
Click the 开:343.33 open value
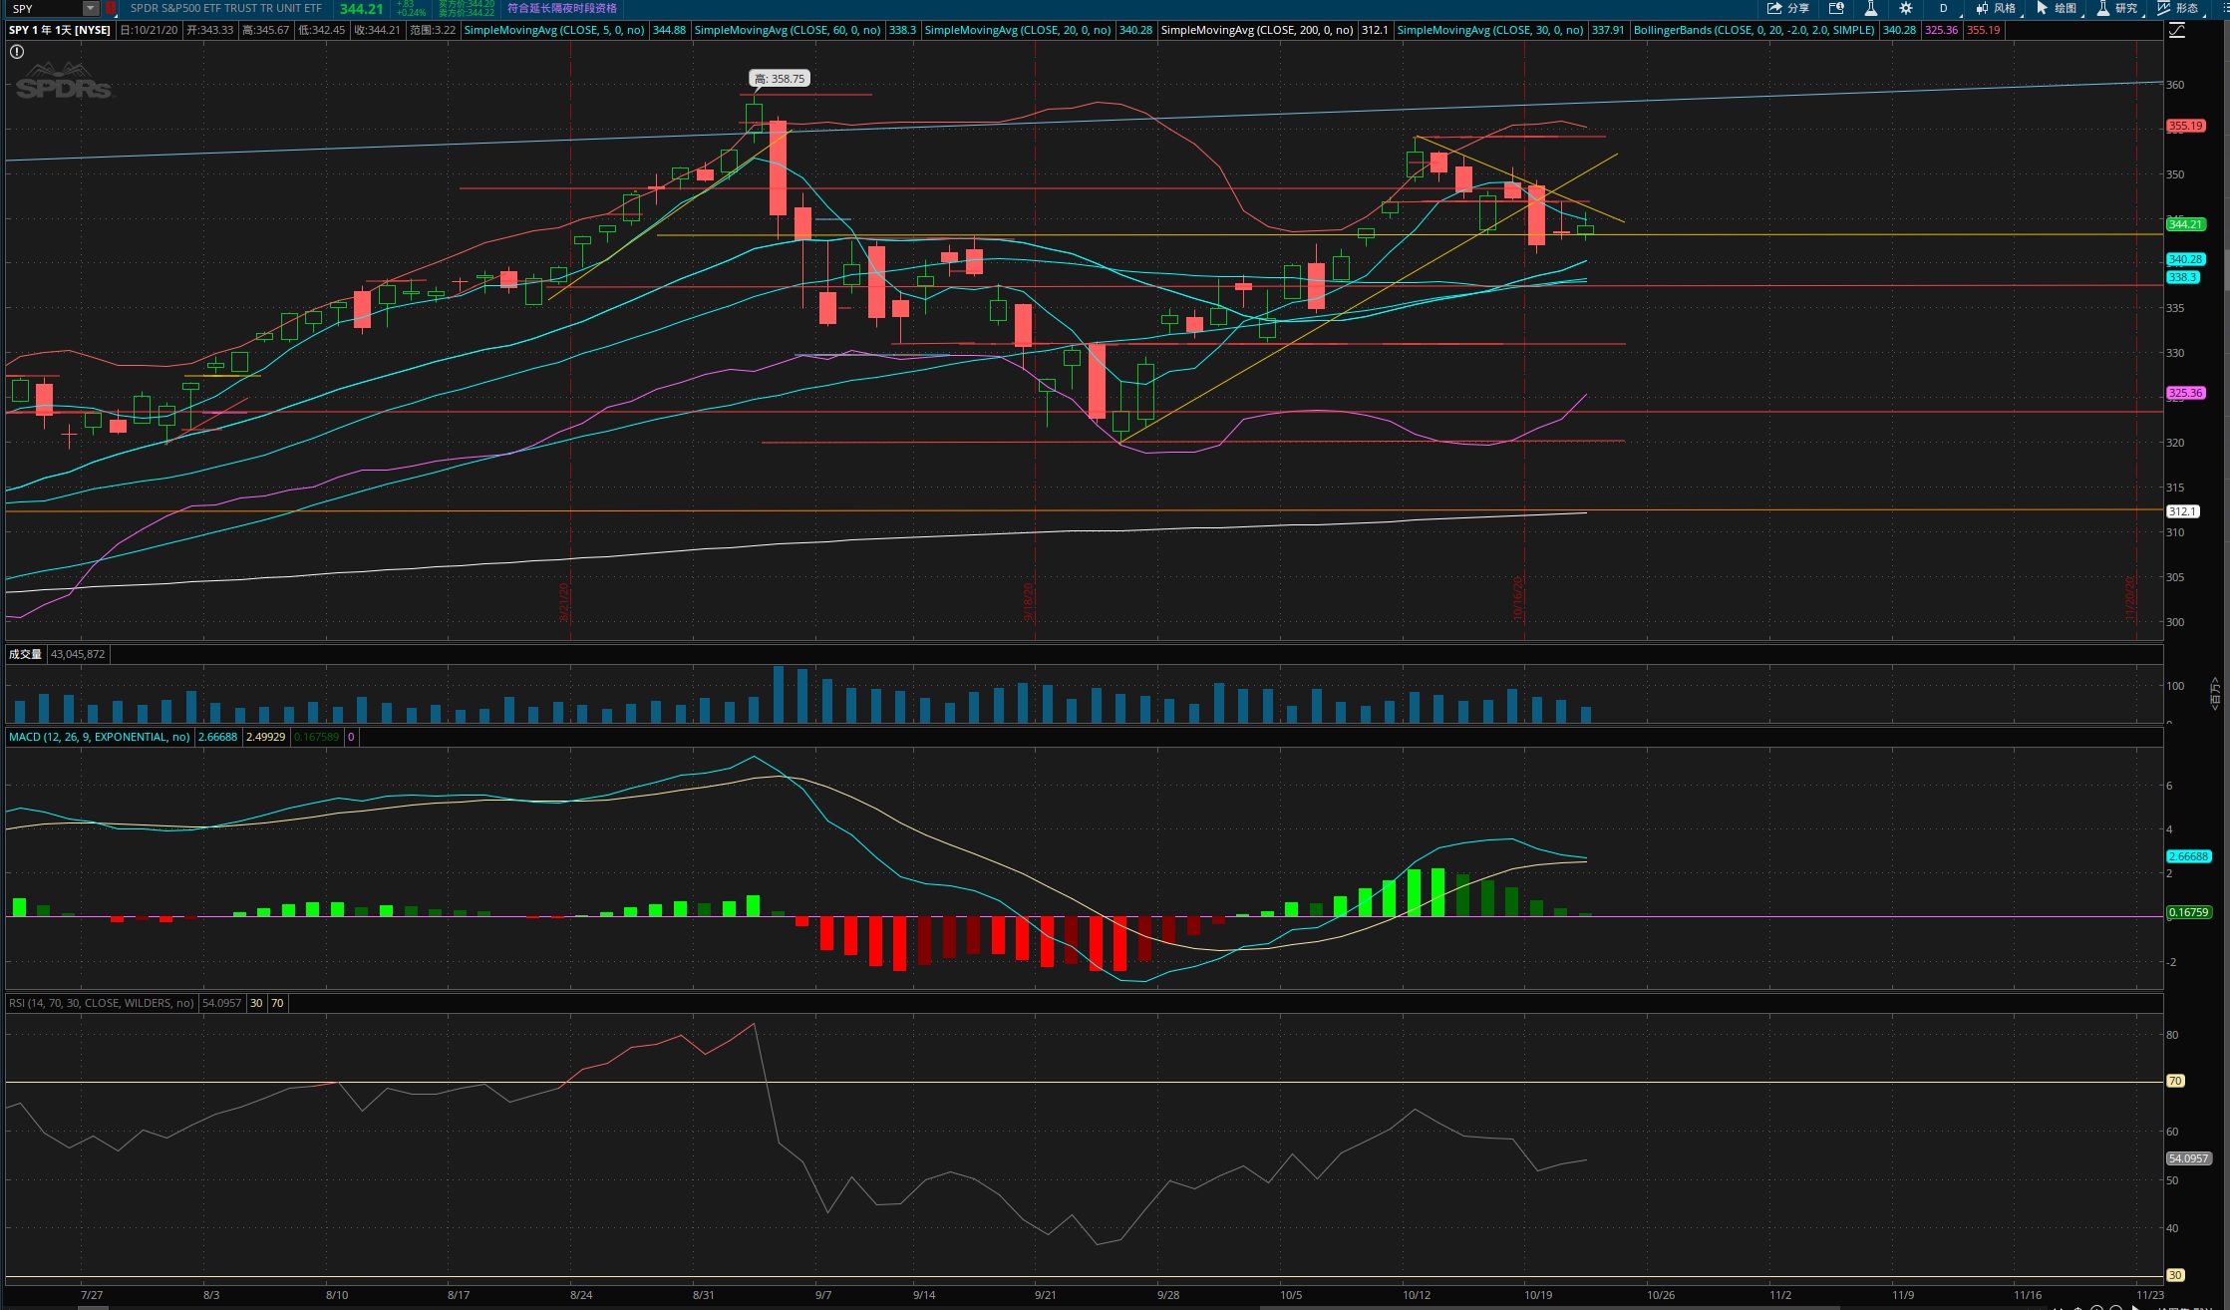210,30
